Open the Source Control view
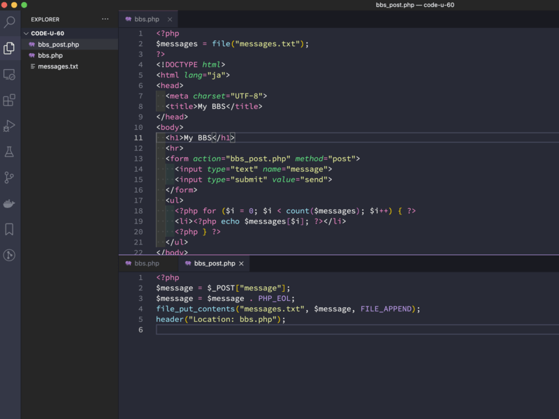 coord(10,177)
